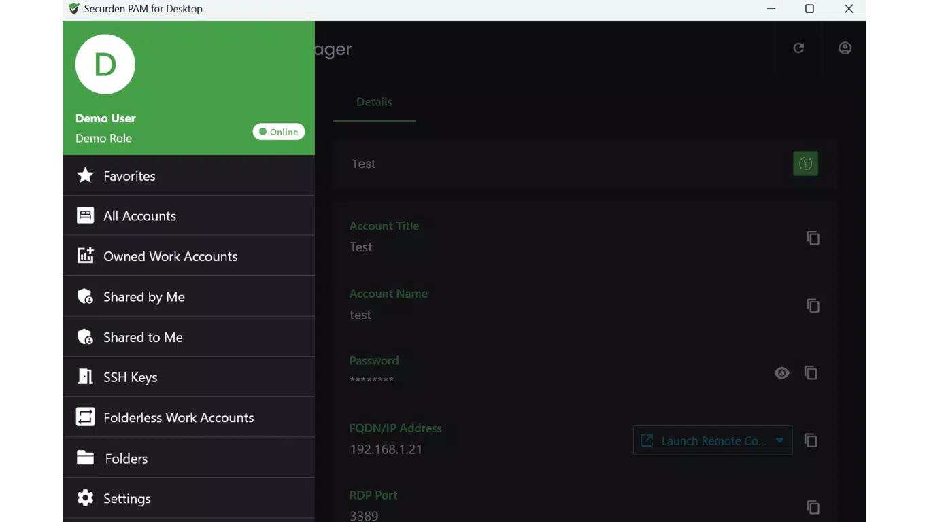Copy the Account Name value
The width and height of the screenshot is (929, 522).
[813, 305]
